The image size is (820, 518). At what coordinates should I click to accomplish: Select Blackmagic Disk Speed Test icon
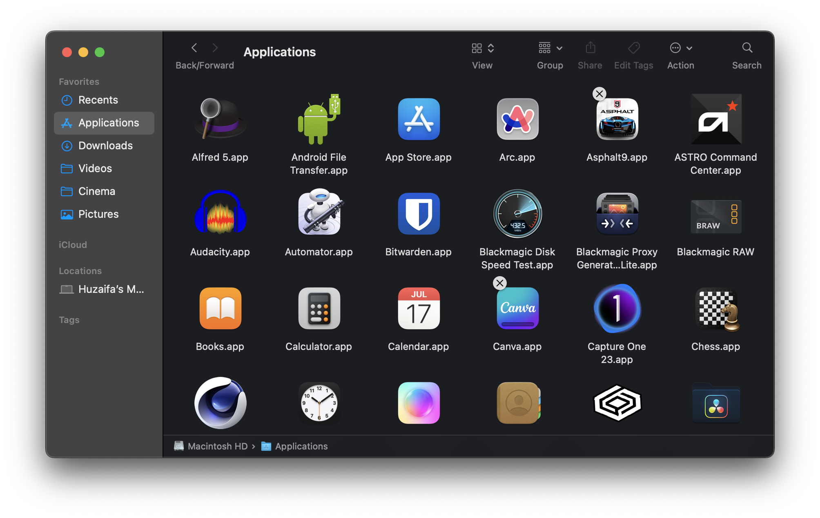pos(517,214)
